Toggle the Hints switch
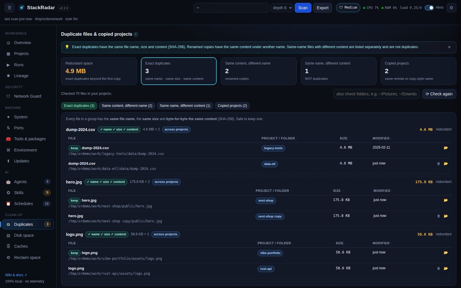Screen dimensions: 461x288 point(429,8)
